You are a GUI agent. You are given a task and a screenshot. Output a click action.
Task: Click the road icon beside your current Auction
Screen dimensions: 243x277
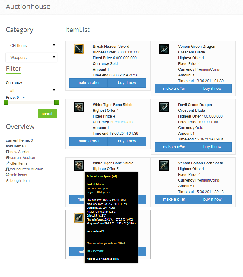click(x=8, y=169)
